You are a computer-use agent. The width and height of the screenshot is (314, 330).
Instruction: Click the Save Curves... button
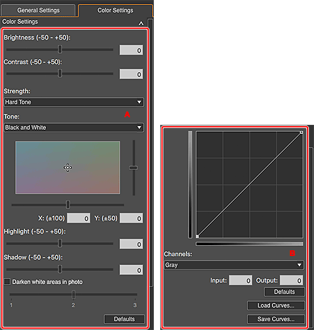(276, 319)
